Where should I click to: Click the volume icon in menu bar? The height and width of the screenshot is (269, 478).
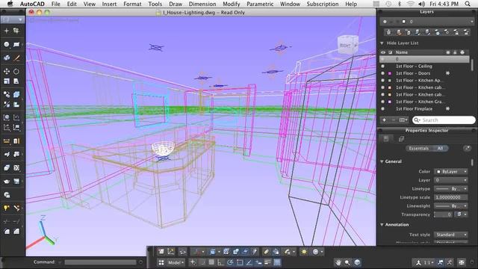point(421,4)
